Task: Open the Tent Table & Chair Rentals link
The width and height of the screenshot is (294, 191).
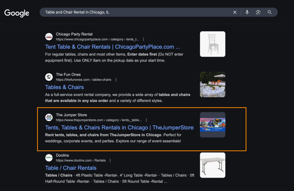Action: point(113,47)
